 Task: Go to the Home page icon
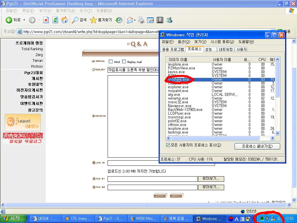coord(64,20)
